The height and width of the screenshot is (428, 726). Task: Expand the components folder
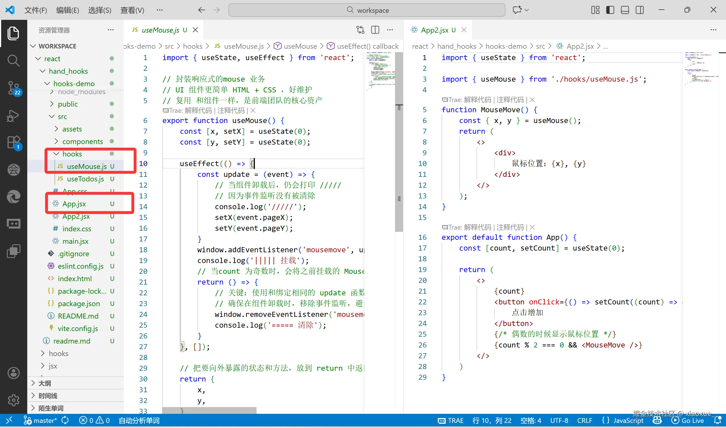click(x=82, y=142)
